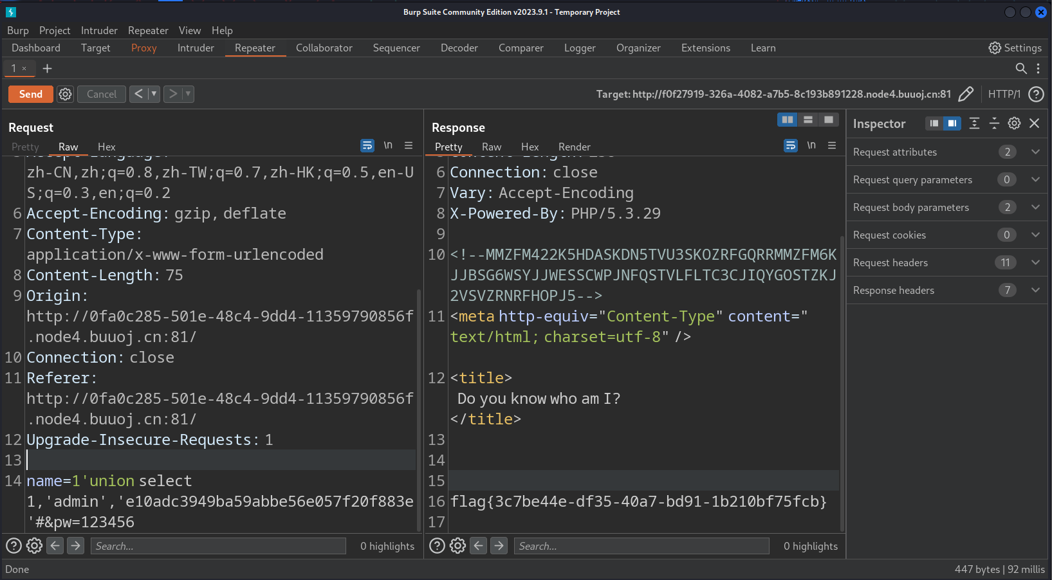Open the View menu

pyautogui.click(x=190, y=30)
